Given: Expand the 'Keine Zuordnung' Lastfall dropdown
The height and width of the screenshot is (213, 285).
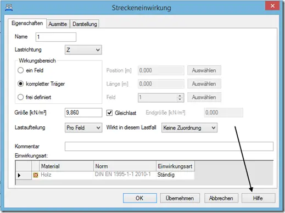Looking at the screenshot, I should point(189,128).
